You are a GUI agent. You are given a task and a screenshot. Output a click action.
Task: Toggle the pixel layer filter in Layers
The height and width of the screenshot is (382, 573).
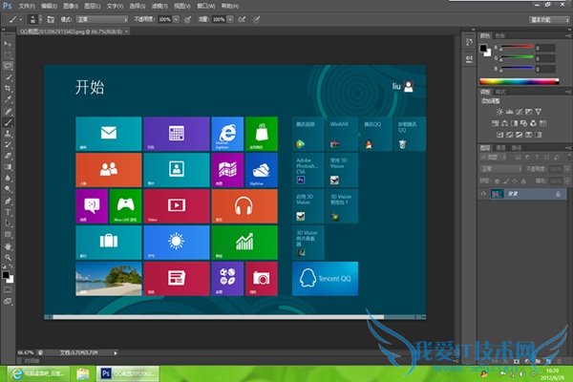pyautogui.click(x=518, y=158)
